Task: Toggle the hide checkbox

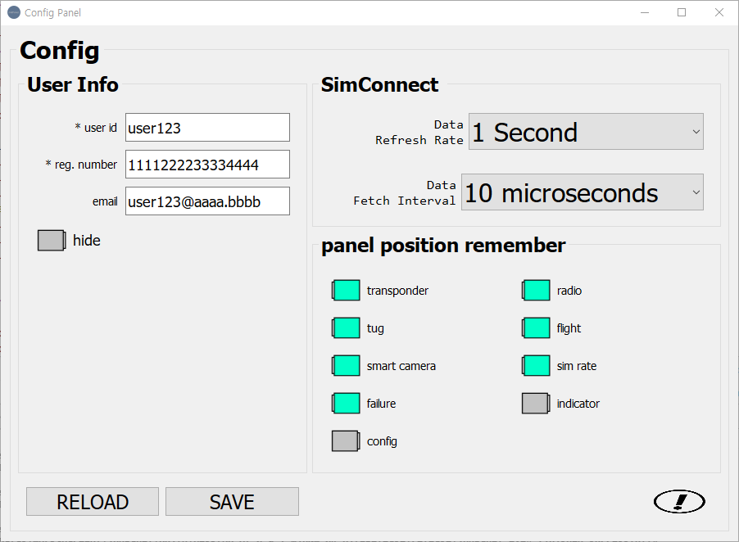Action: [x=51, y=241]
